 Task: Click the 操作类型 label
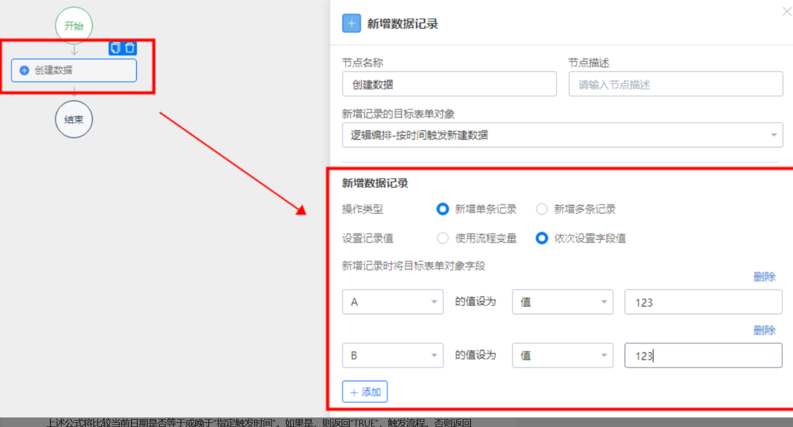pyautogui.click(x=363, y=209)
